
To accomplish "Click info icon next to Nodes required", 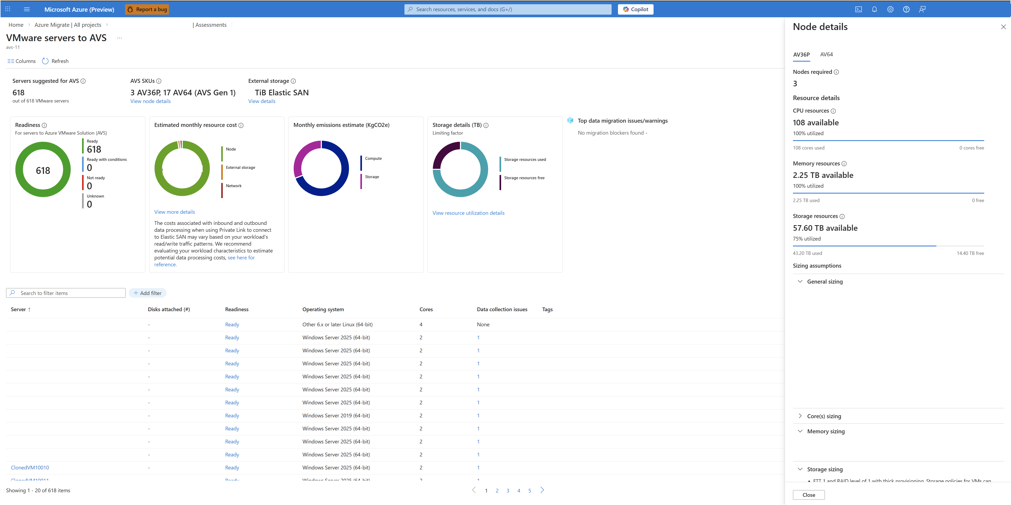I will [836, 72].
